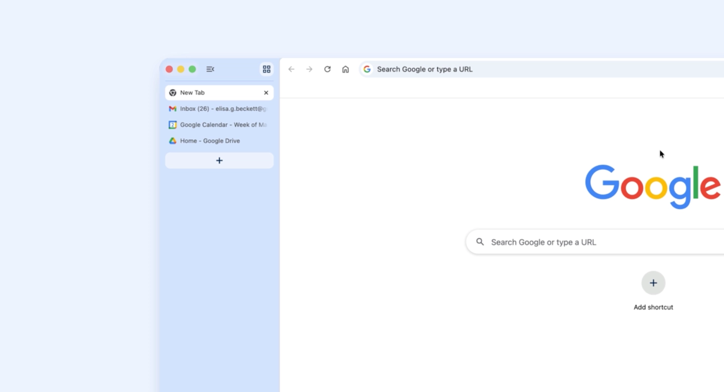
Task: Click the magnifier icon in the search box
Action: (480, 241)
